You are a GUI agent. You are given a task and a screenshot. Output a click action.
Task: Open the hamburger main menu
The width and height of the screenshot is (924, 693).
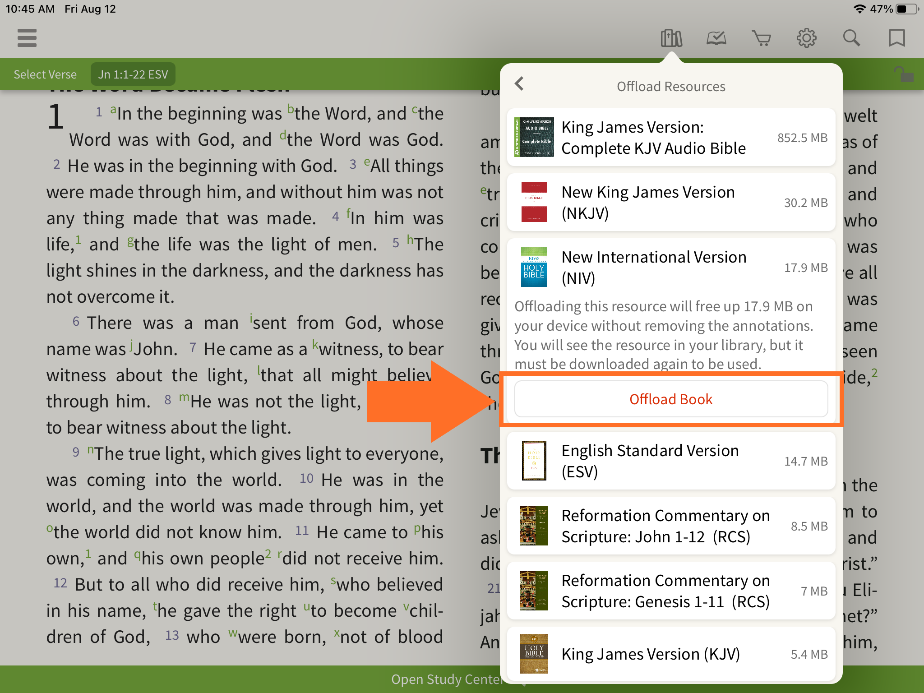[x=27, y=38]
